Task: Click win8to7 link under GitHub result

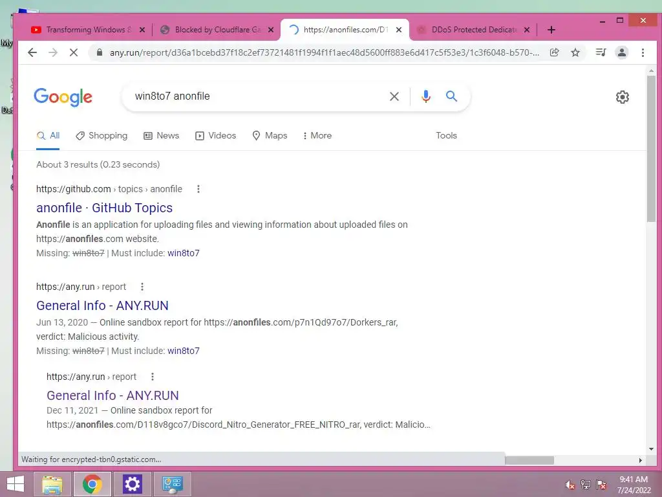Action: click(x=183, y=253)
